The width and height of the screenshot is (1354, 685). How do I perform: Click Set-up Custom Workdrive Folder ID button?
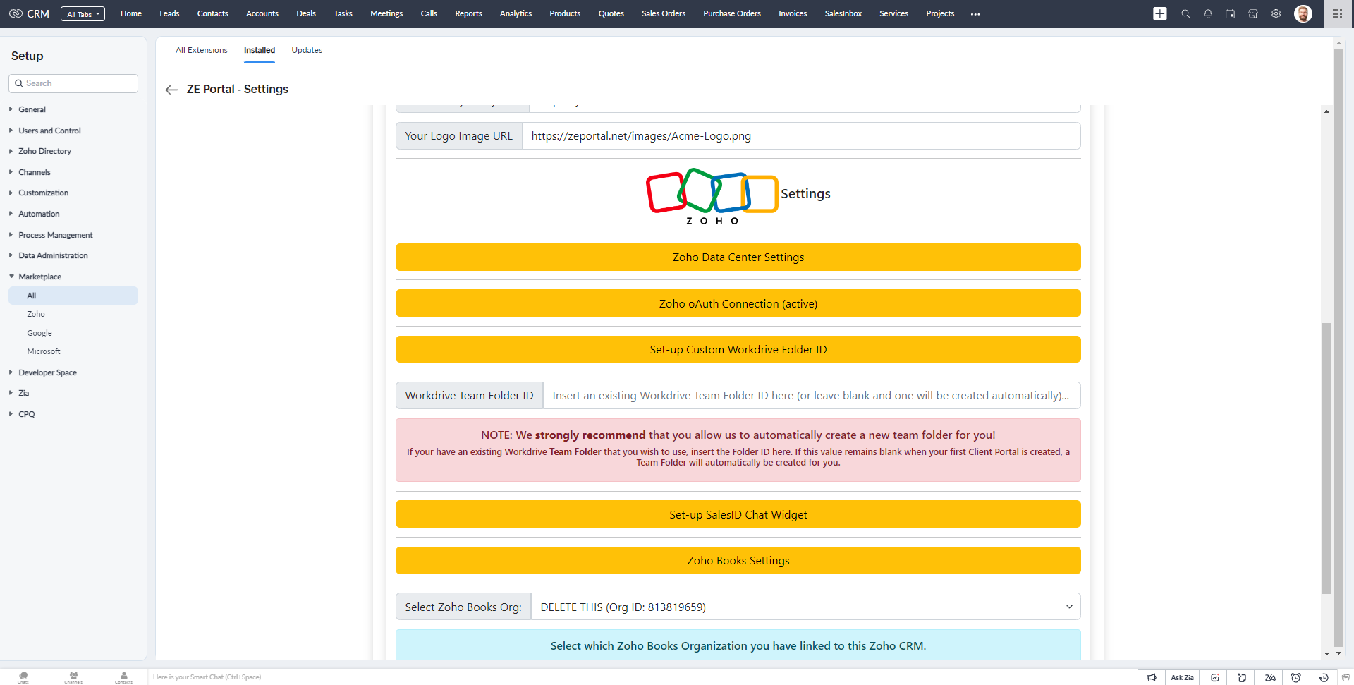738,349
